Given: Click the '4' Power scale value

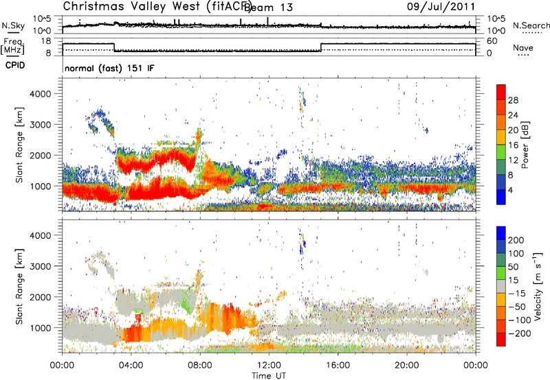Looking at the screenshot, I should (x=510, y=190).
